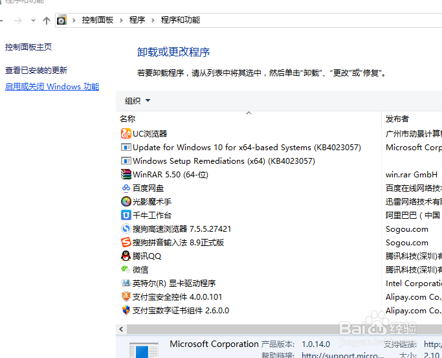Image resolution: width=442 pixels, height=358 pixels.
Task: Click Alipay.com publisher of 支付宝安全控件
Action: click(x=414, y=296)
